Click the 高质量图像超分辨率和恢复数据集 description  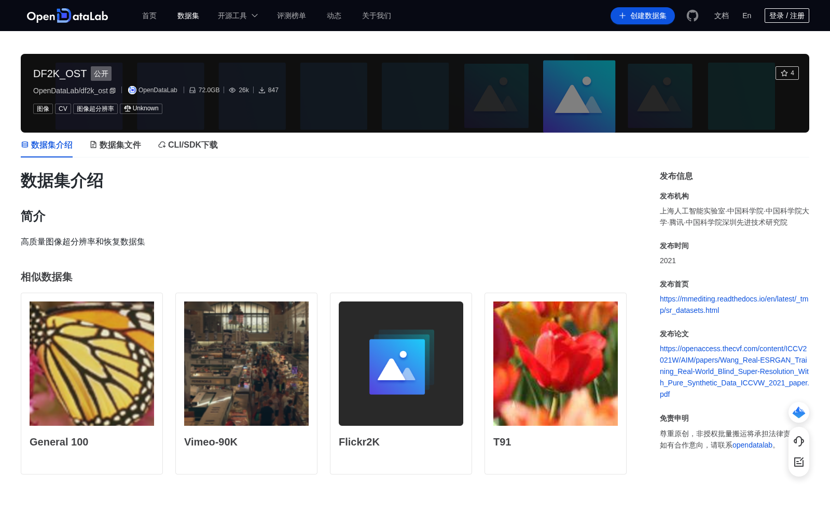(x=83, y=242)
